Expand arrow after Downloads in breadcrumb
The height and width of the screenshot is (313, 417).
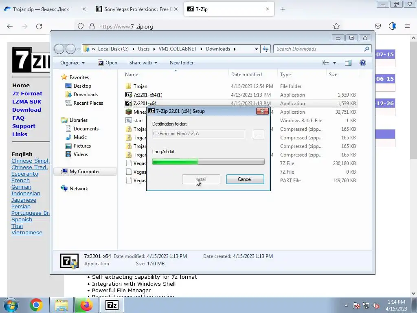pyautogui.click(x=235, y=49)
